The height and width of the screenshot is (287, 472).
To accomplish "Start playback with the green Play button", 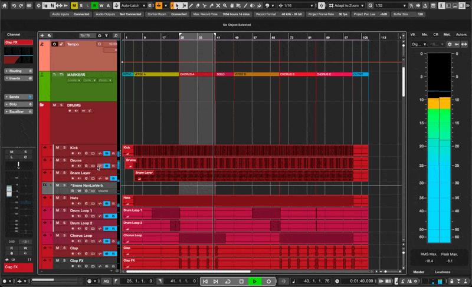I will click(254, 281).
